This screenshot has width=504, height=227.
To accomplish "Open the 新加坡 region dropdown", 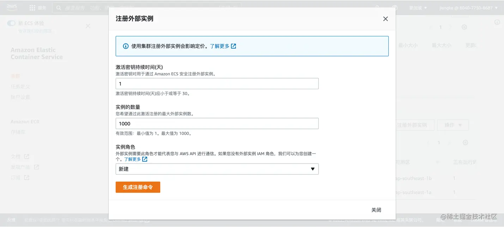I will [x=418, y=8].
